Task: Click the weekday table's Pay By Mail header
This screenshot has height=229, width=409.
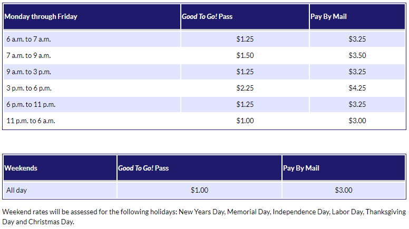Action: 329,16
